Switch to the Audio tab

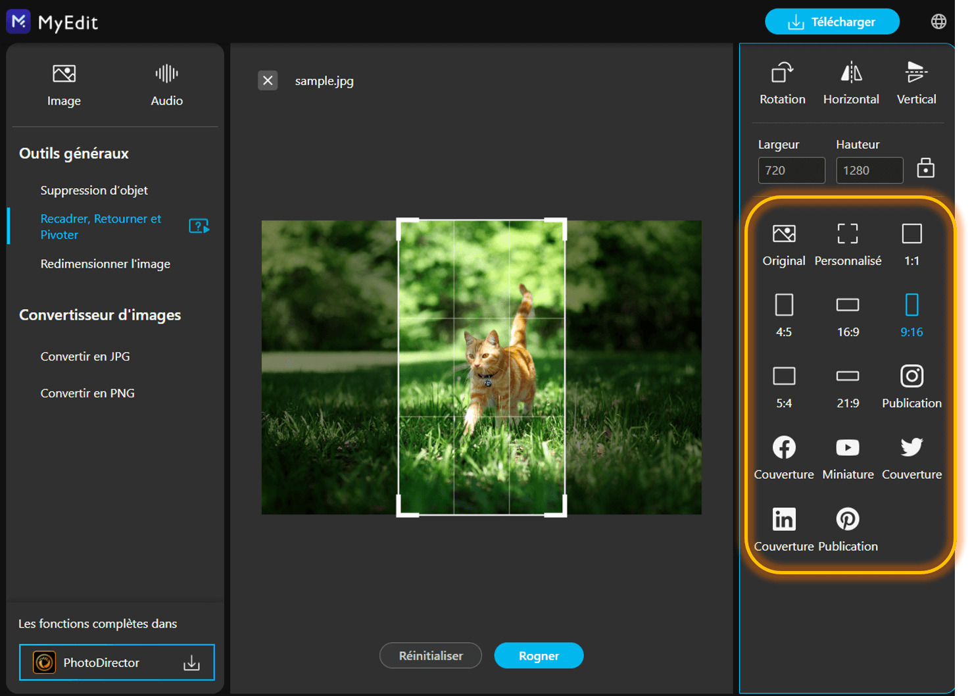(166, 85)
